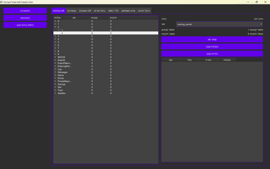Expand top-level extension 1 arrow
This screenshot has height=169, width=270.
click(x=55, y=24)
